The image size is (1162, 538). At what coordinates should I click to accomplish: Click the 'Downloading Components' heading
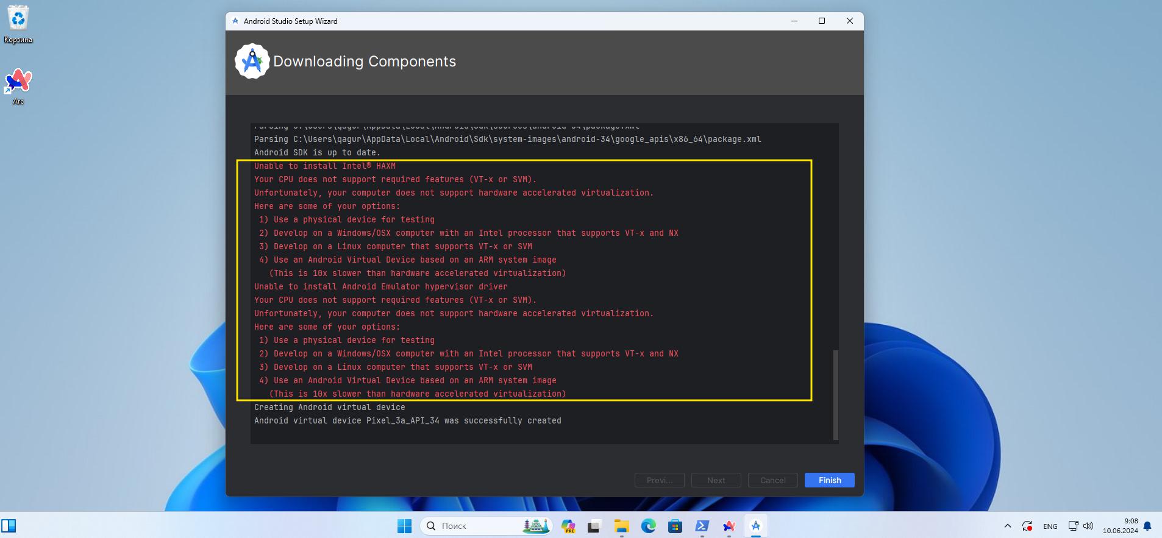pos(365,62)
